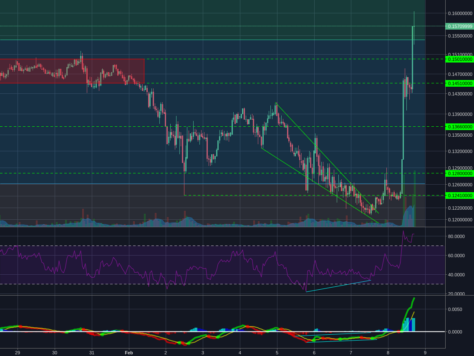Click the 0.16000000 price axis tick
This screenshot has height=356, width=474.
pos(460,13)
